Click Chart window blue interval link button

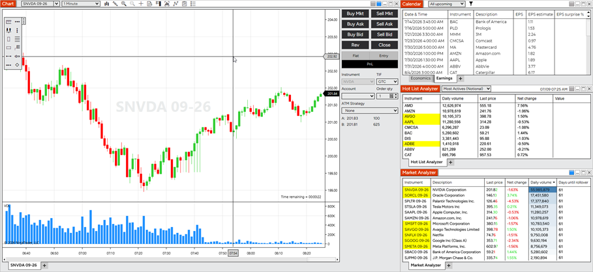[379, 4]
